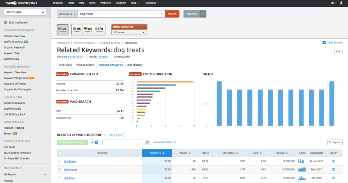Screen dimensions: 348x183
Task: View the SERP snapshot for dog treet
Action: (x=334, y=178)
